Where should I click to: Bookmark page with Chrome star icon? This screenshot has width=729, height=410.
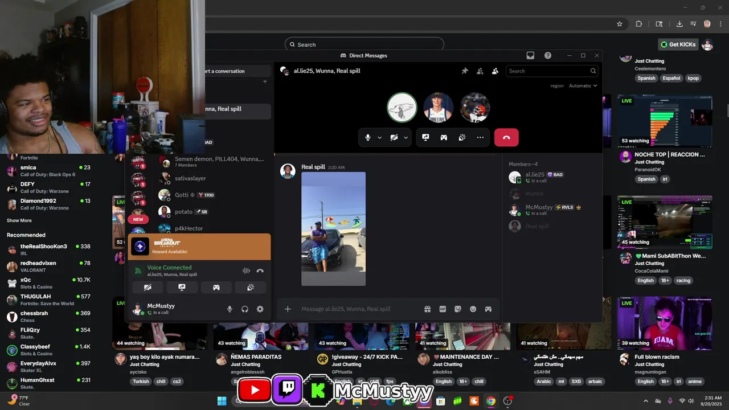(620, 24)
